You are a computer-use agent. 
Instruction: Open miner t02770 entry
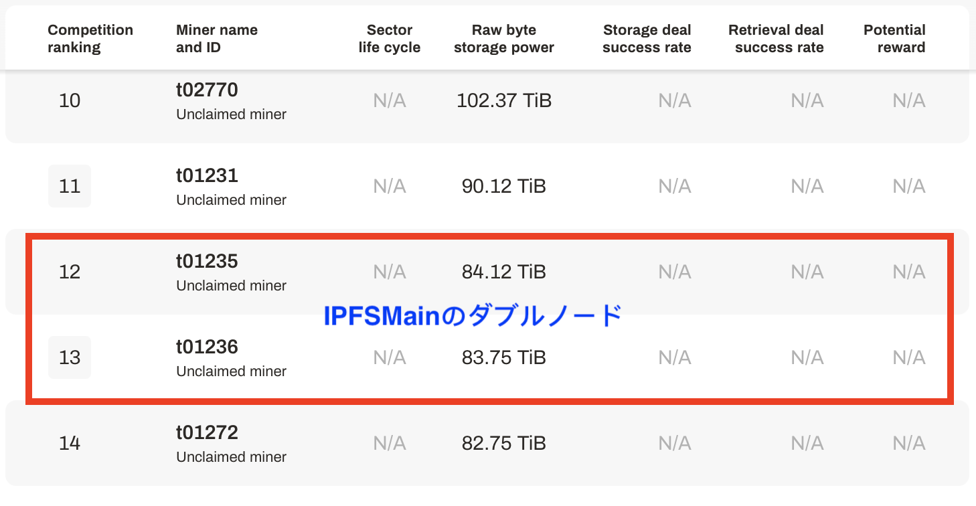[208, 90]
